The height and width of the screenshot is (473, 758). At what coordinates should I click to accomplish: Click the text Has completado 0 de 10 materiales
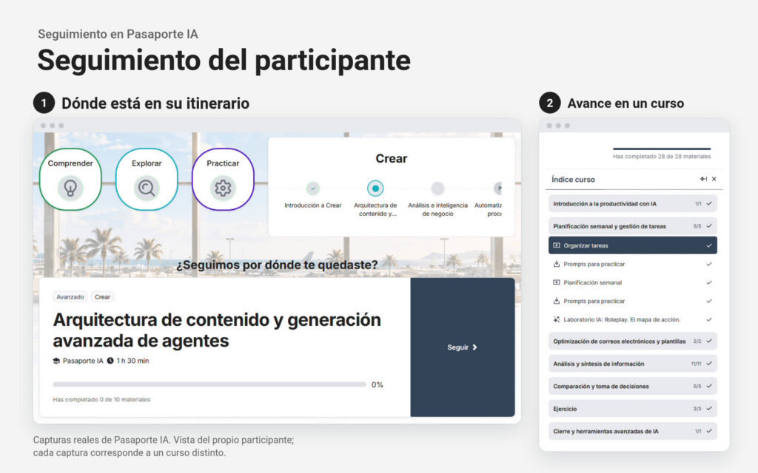(101, 400)
